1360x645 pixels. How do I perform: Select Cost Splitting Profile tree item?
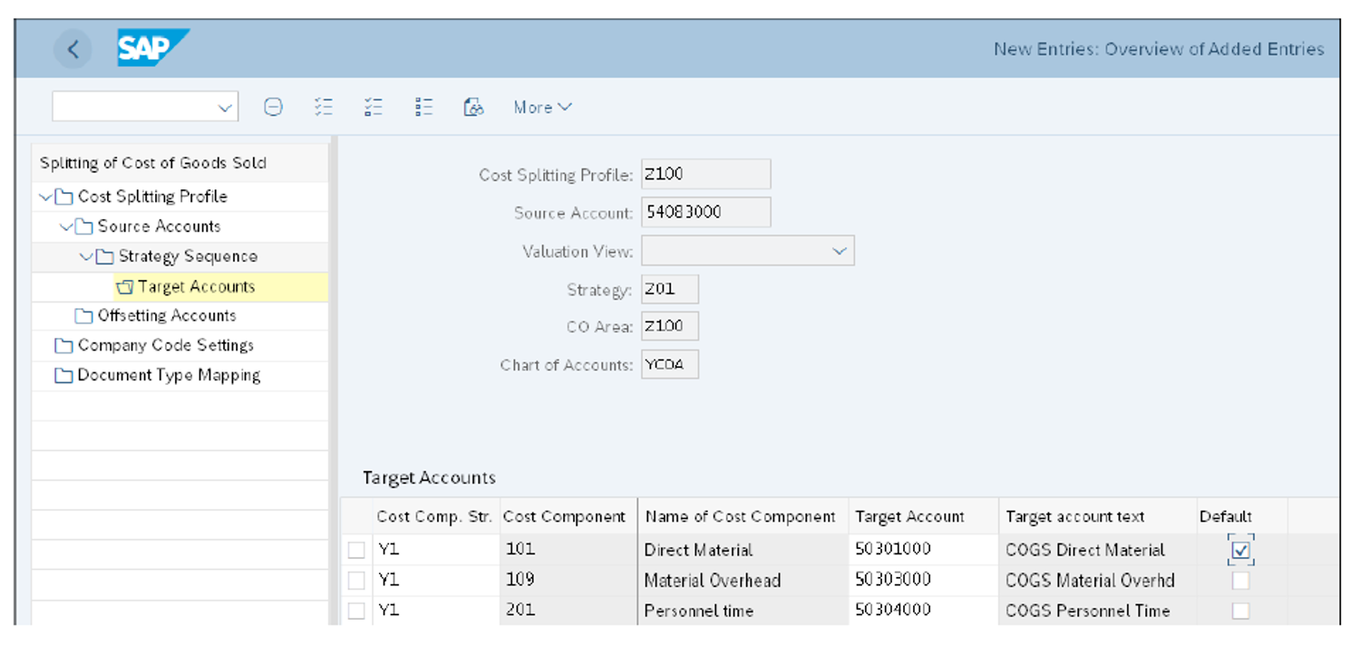(x=152, y=197)
